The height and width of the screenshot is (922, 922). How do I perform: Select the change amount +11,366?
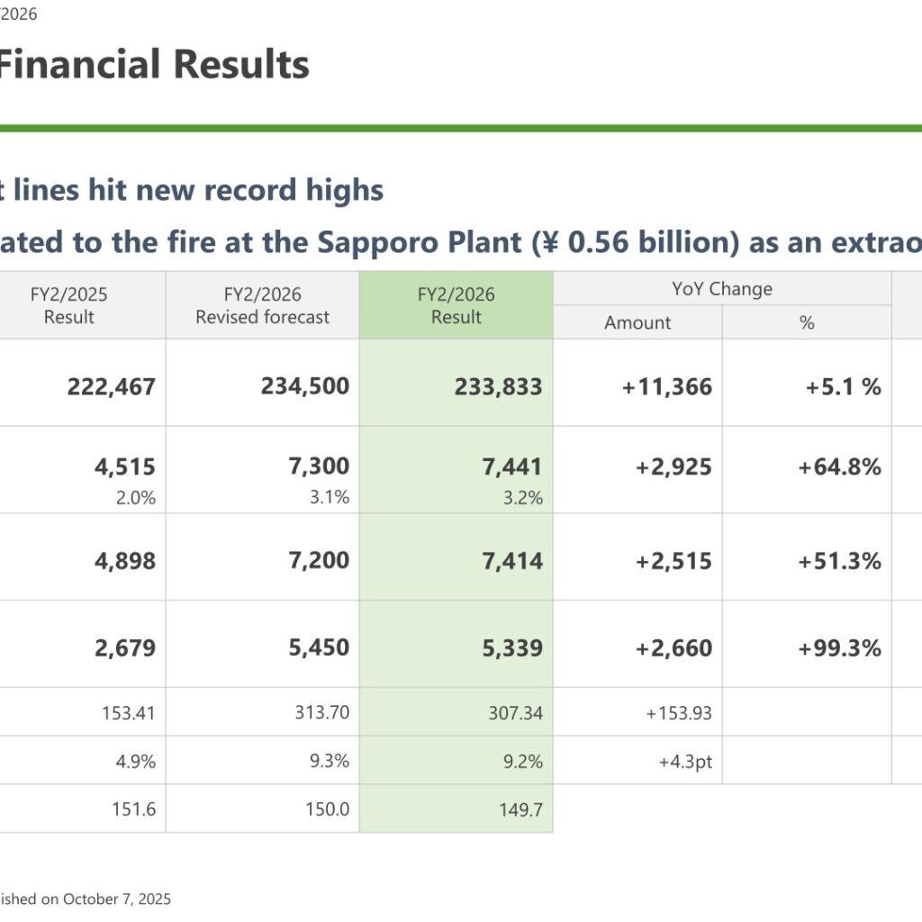[x=667, y=386]
